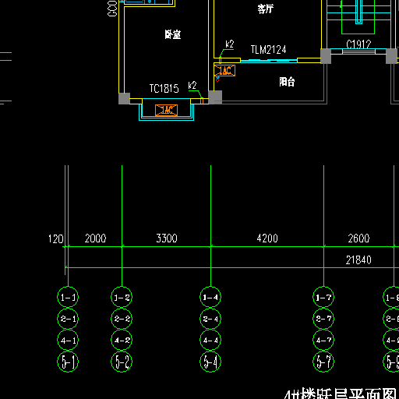The height and width of the screenshot is (399, 399).
Task: Select the orange AC unit on balcony
Action: click(x=224, y=71)
